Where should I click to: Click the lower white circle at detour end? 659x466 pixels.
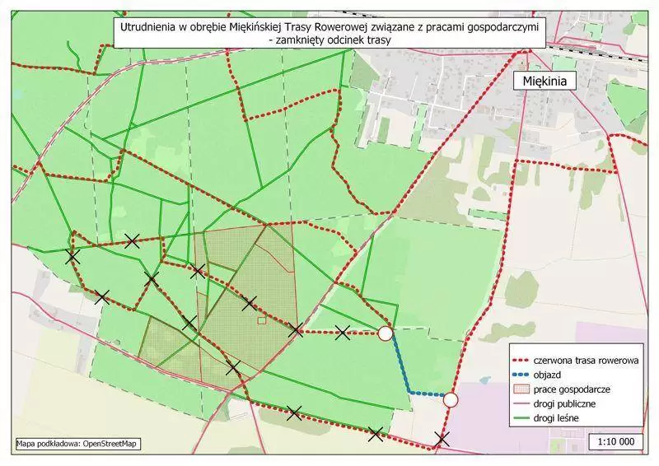coord(451,400)
